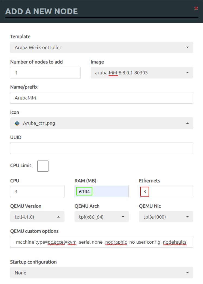
Task: Choose a QEMU Version from dropdown
Action: (x=37, y=217)
